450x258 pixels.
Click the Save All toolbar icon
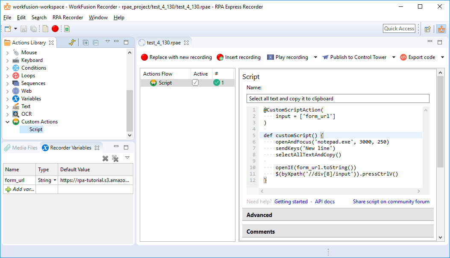click(x=34, y=29)
